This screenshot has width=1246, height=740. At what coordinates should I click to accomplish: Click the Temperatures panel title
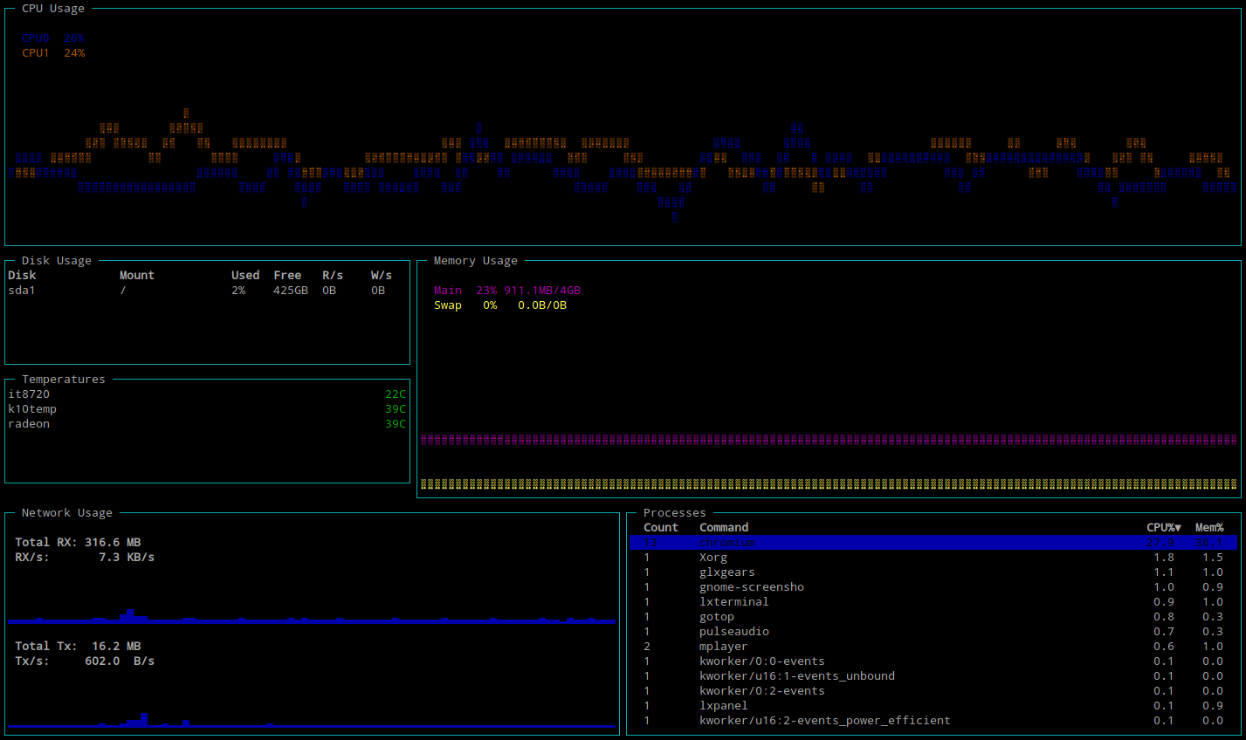64,380
